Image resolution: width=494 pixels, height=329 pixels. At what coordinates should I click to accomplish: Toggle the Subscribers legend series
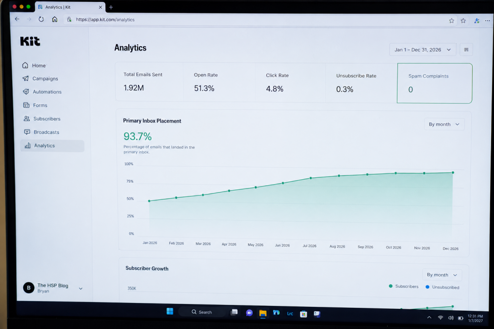[x=404, y=286]
